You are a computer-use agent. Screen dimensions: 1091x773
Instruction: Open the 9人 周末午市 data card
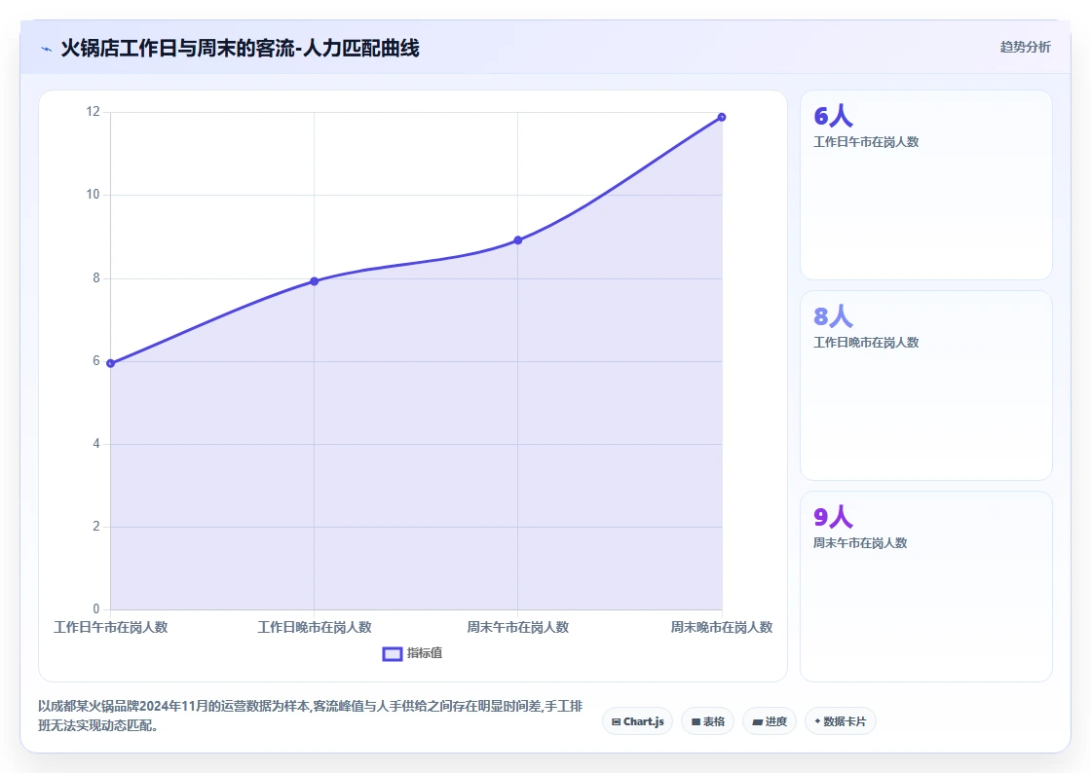point(926,586)
